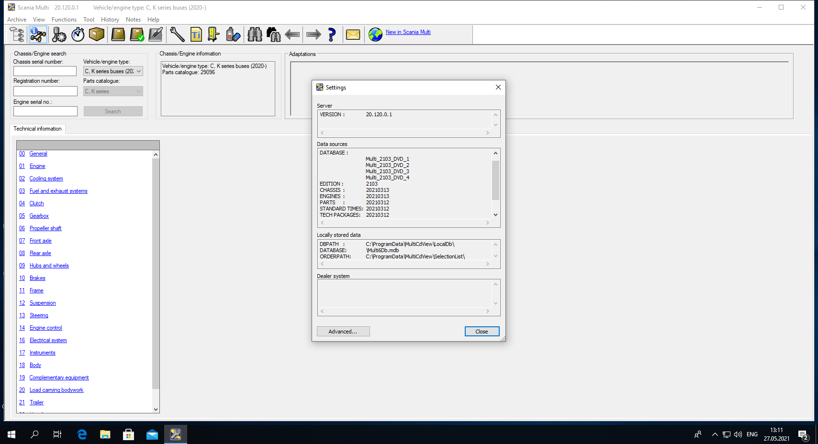Screen dimensions: 818x444
Task: Open the structure tree toolbar icon
Action: pyautogui.click(x=17, y=34)
